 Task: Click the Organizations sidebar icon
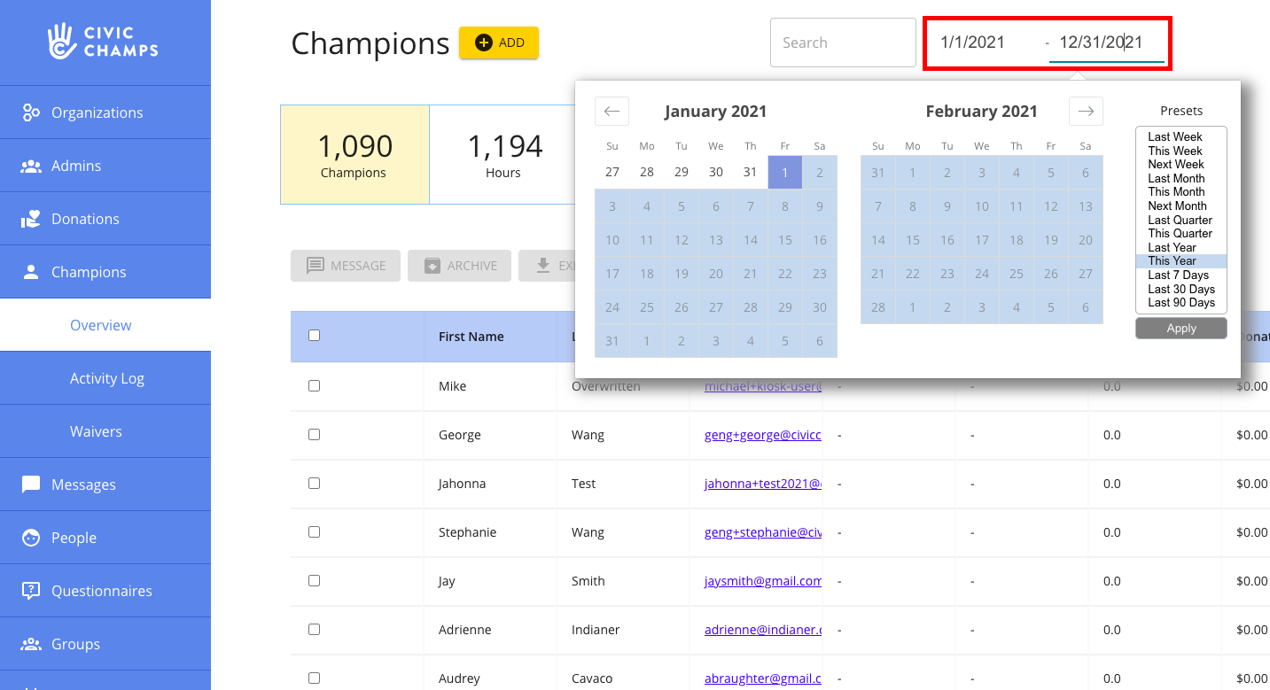coord(31,112)
